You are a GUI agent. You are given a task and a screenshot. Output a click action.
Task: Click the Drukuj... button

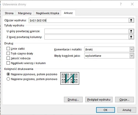pos(73,100)
